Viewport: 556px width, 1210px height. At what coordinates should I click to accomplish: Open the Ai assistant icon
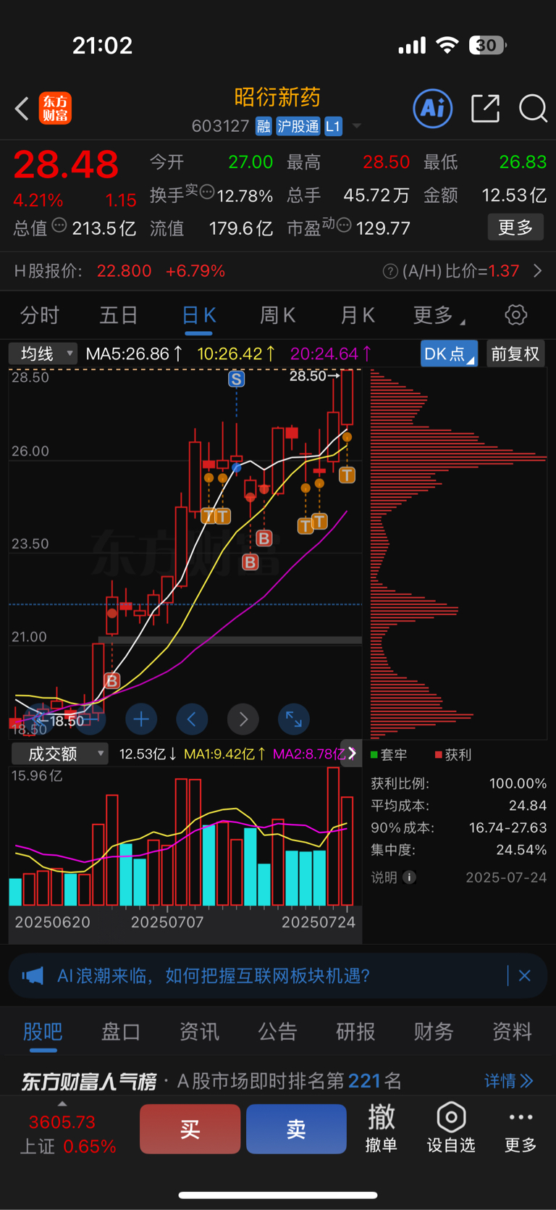coord(433,108)
